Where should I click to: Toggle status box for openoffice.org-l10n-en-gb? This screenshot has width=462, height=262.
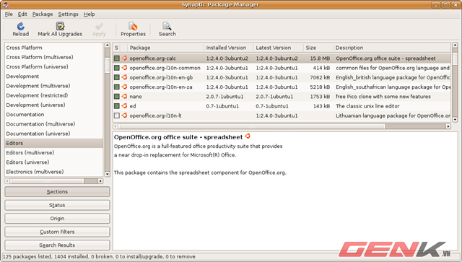(117, 77)
